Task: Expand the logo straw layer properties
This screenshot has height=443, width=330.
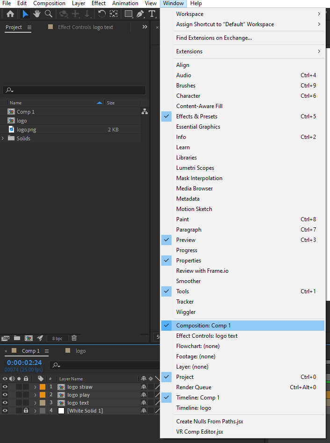Action: click(x=35, y=387)
